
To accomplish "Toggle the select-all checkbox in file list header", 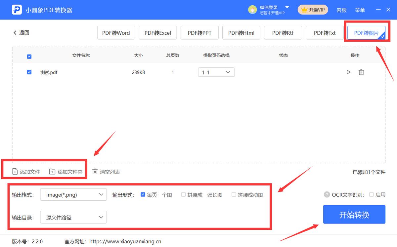I will click(x=29, y=56).
